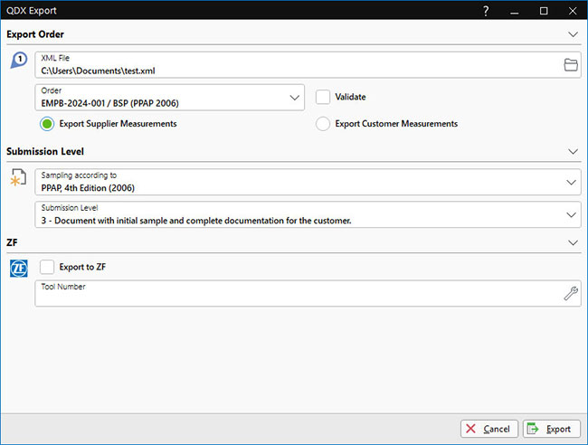Viewport: 588px width, 445px height.
Task: Open the Order dropdown list
Action: point(296,98)
